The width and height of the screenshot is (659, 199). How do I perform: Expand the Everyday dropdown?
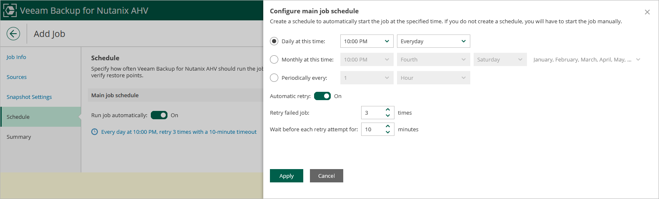pyautogui.click(x=433, y=41)
